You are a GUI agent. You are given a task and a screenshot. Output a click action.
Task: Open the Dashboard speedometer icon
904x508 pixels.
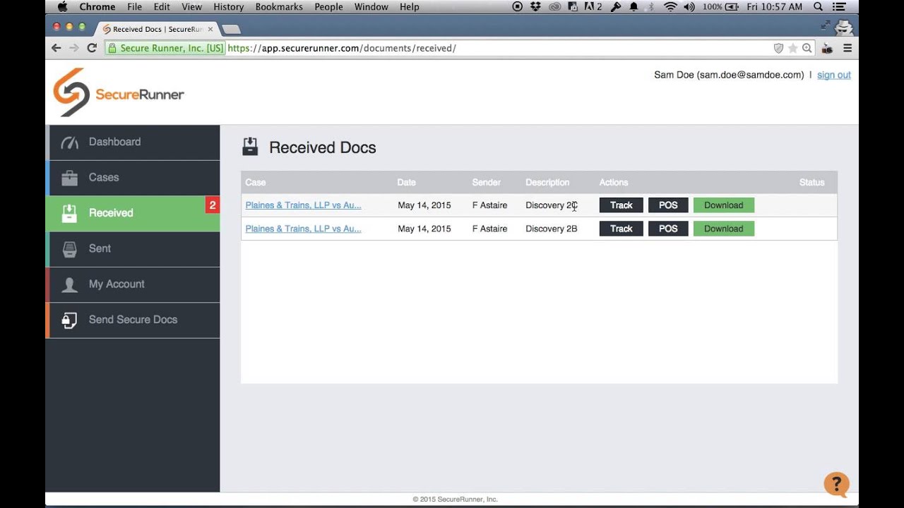(x=69, y=143)
